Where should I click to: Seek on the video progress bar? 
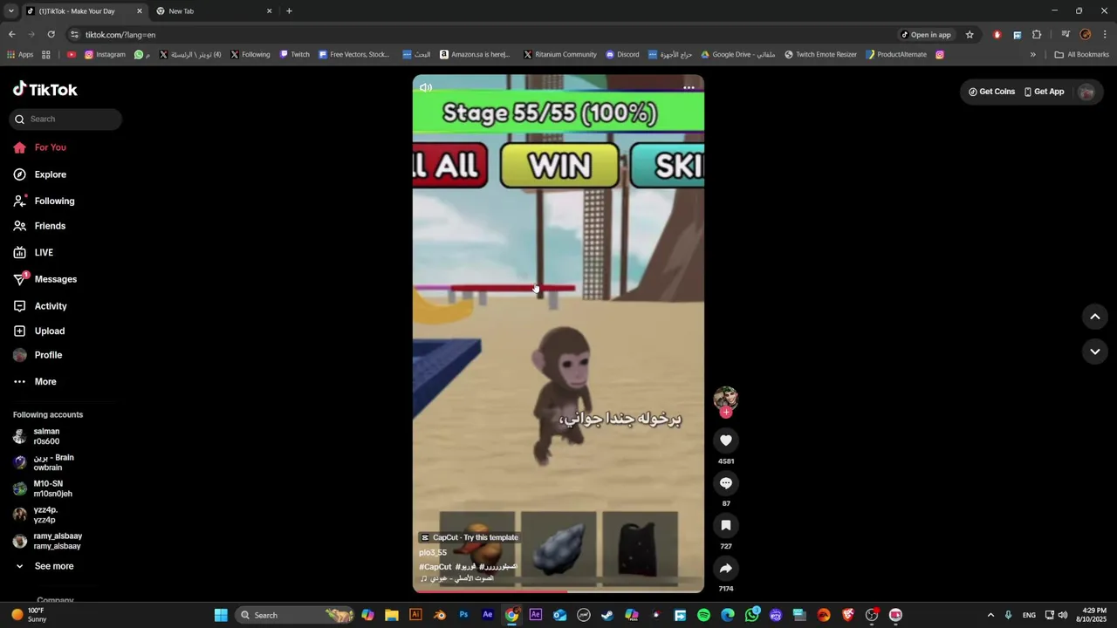coord(558,591)
